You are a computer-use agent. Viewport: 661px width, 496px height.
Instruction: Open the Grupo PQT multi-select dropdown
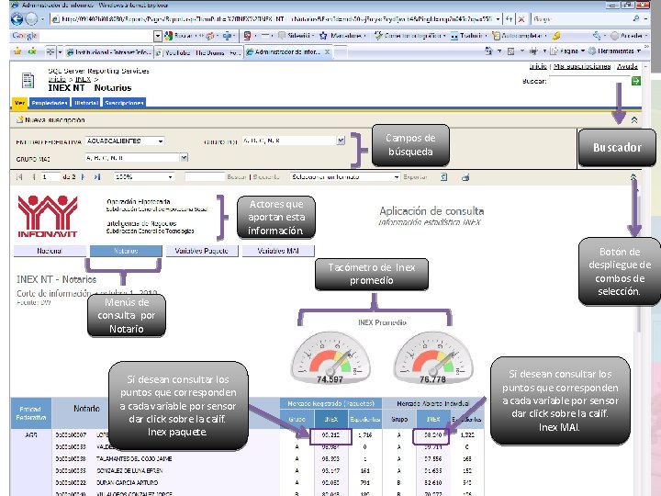tap(341, 141)
